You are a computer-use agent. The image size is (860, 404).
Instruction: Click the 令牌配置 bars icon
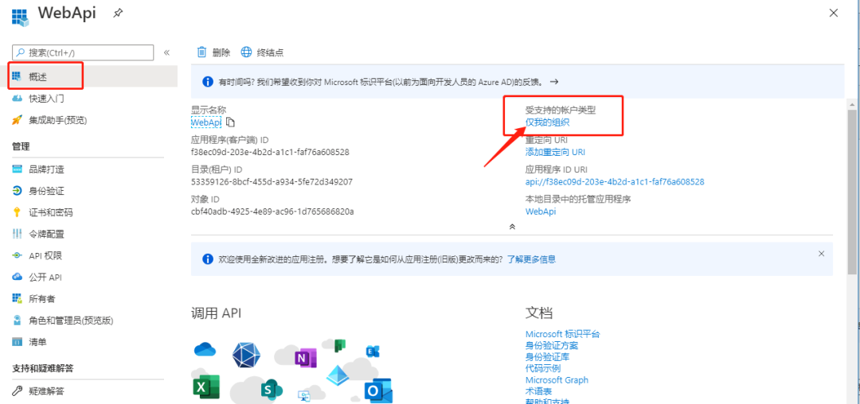point(17,234)
